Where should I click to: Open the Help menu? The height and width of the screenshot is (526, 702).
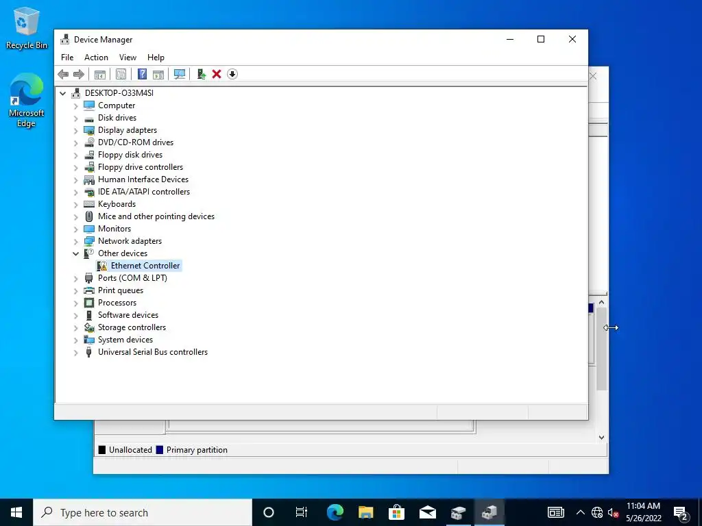(x=156, y=58)
